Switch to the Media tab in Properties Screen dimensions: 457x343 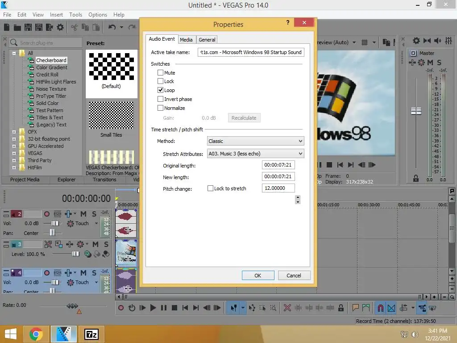tap(186, 40)
